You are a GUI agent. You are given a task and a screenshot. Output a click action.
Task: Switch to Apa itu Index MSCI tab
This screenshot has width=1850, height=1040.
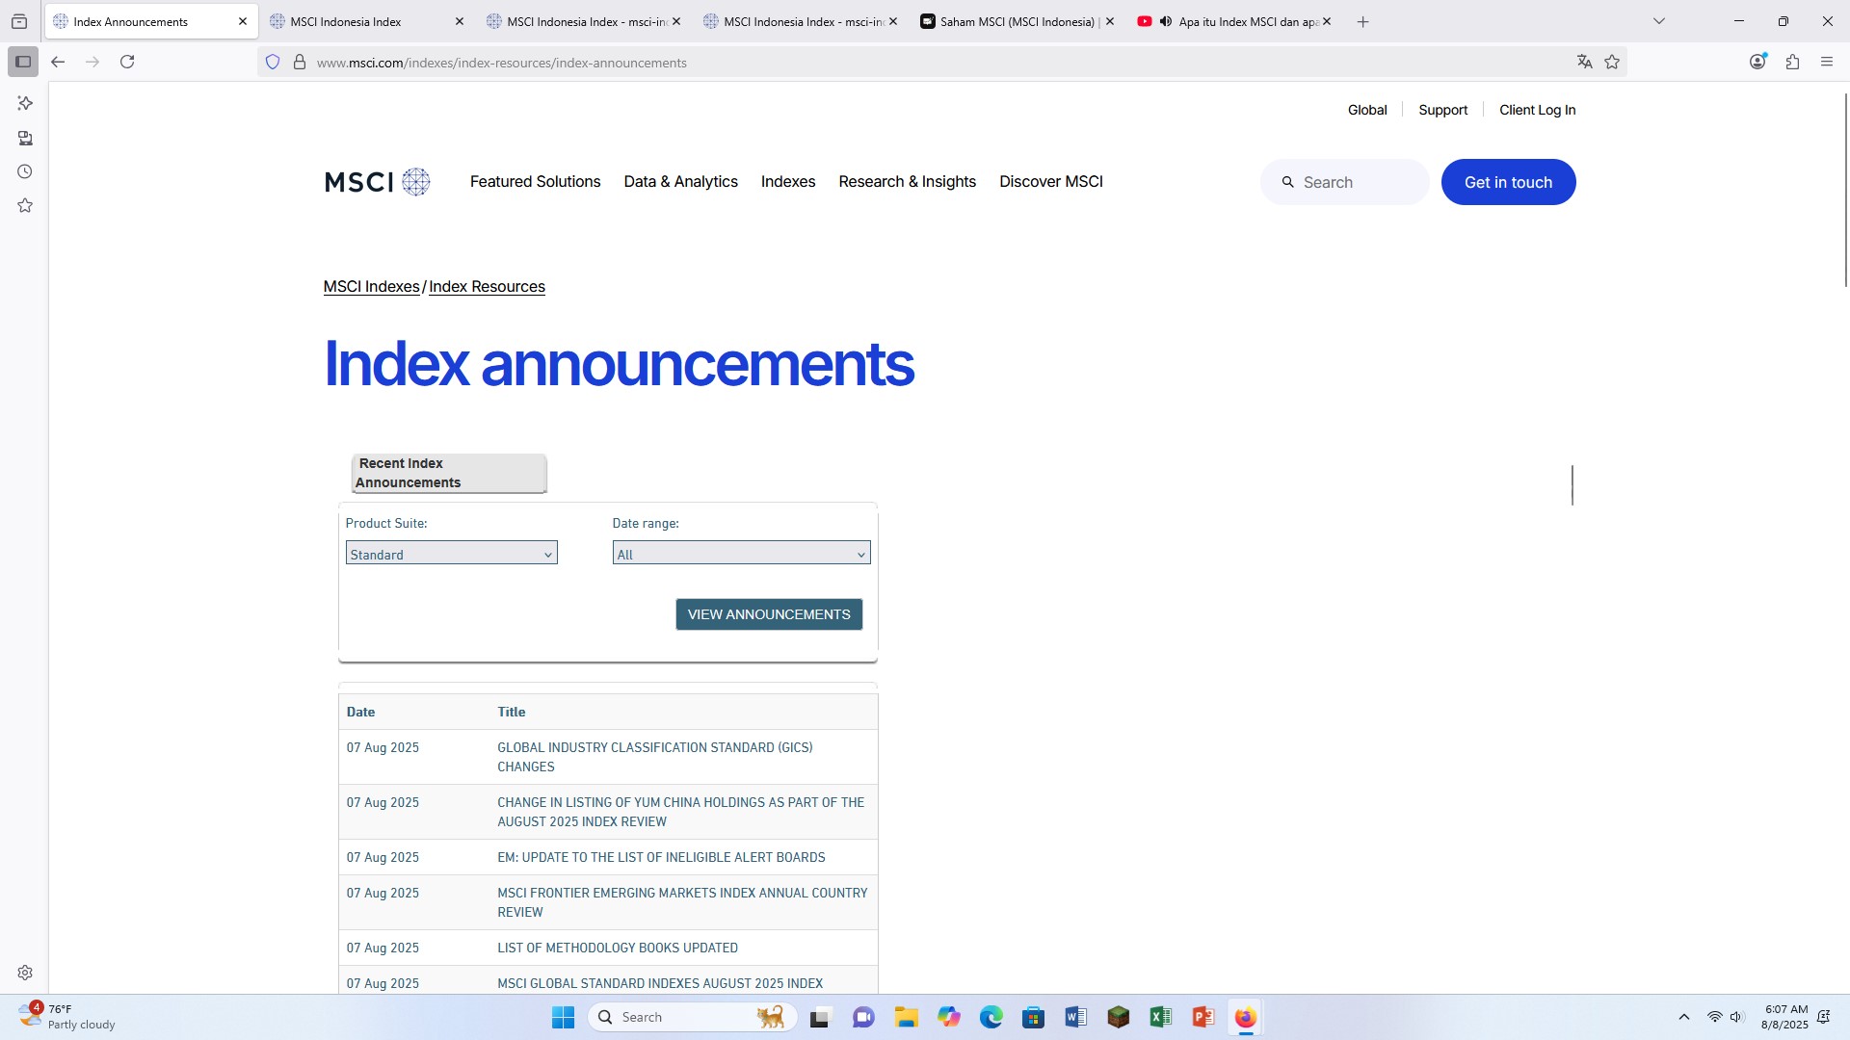click(1234, 21)
